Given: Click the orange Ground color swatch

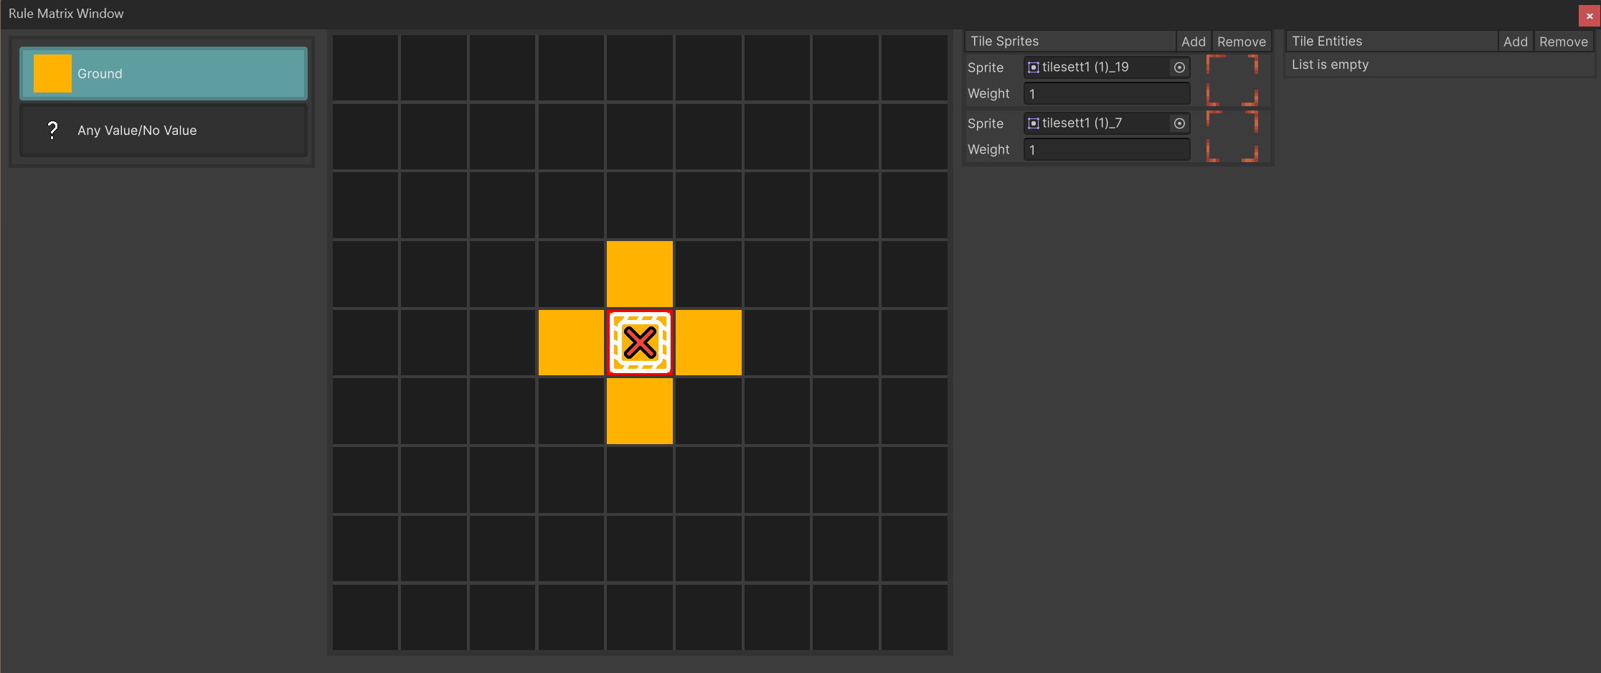Looking at the screenshot, I should 51,72.
